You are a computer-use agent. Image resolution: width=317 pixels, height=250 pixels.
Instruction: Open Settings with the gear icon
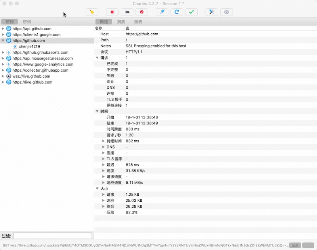[226, 12]
